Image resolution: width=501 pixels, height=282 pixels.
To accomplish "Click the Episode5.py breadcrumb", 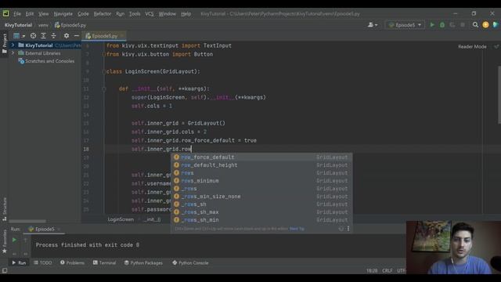I will pyautogui.click(x=70, y=25).
